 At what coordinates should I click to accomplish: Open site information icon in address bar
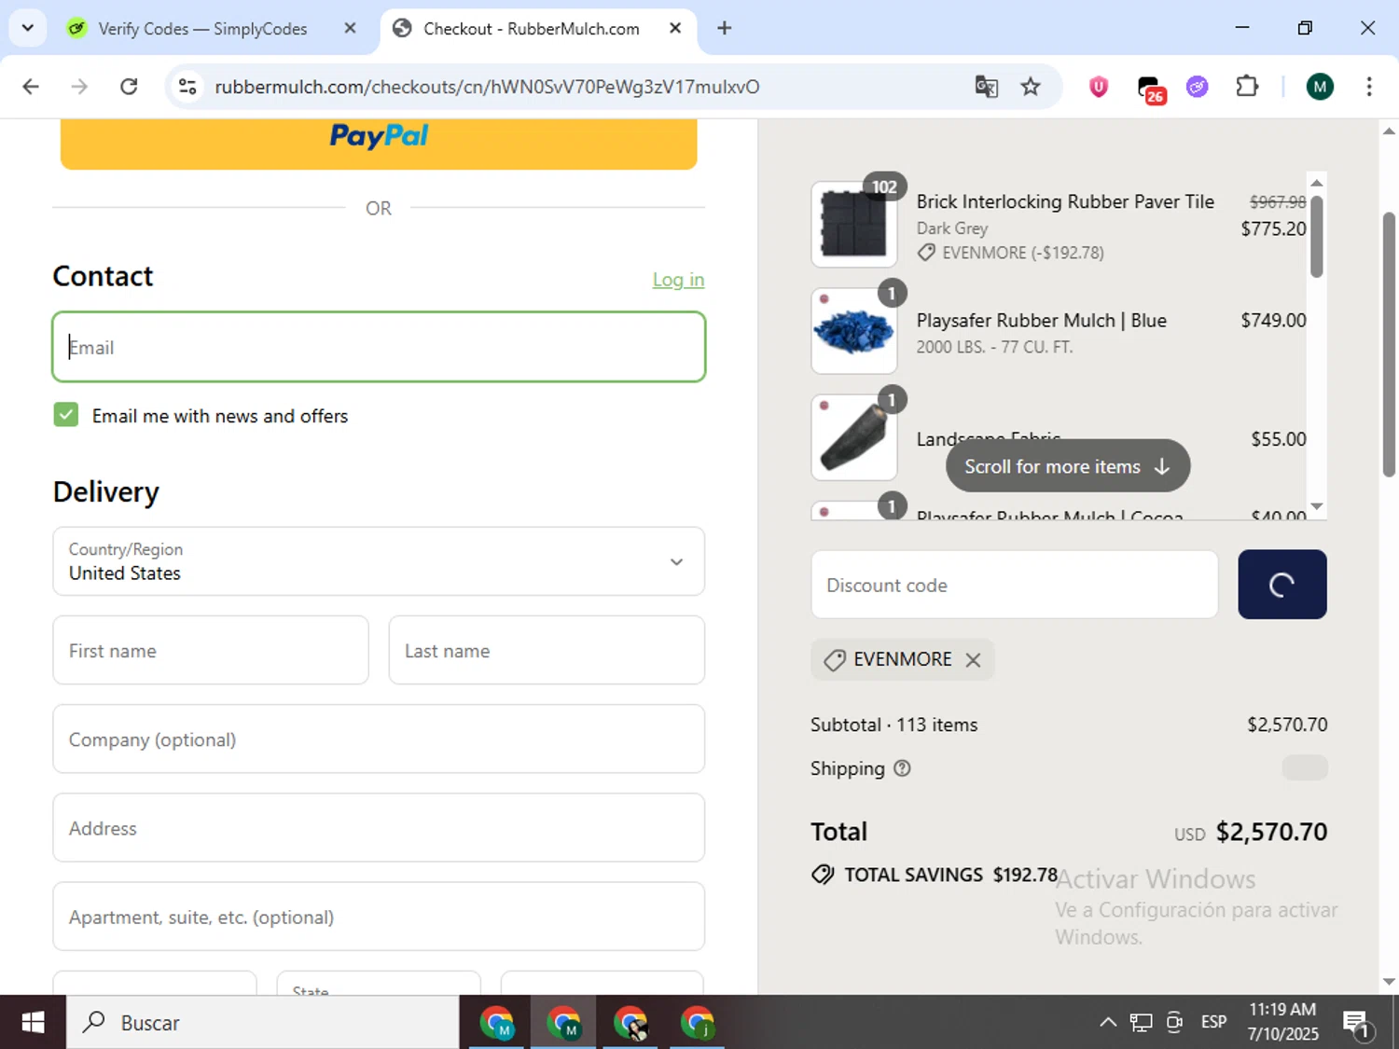(x=187, y=87)
